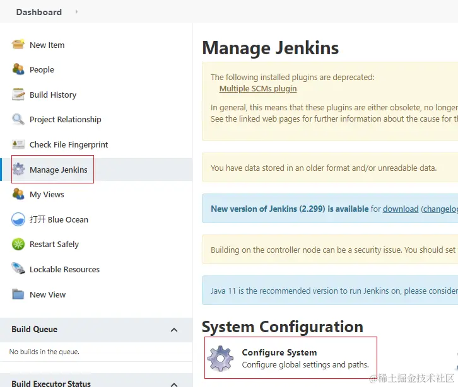Click the download link for Jenkins 2.299
The width and height of the screenshot is (458, 387).
tap(401, 209)
